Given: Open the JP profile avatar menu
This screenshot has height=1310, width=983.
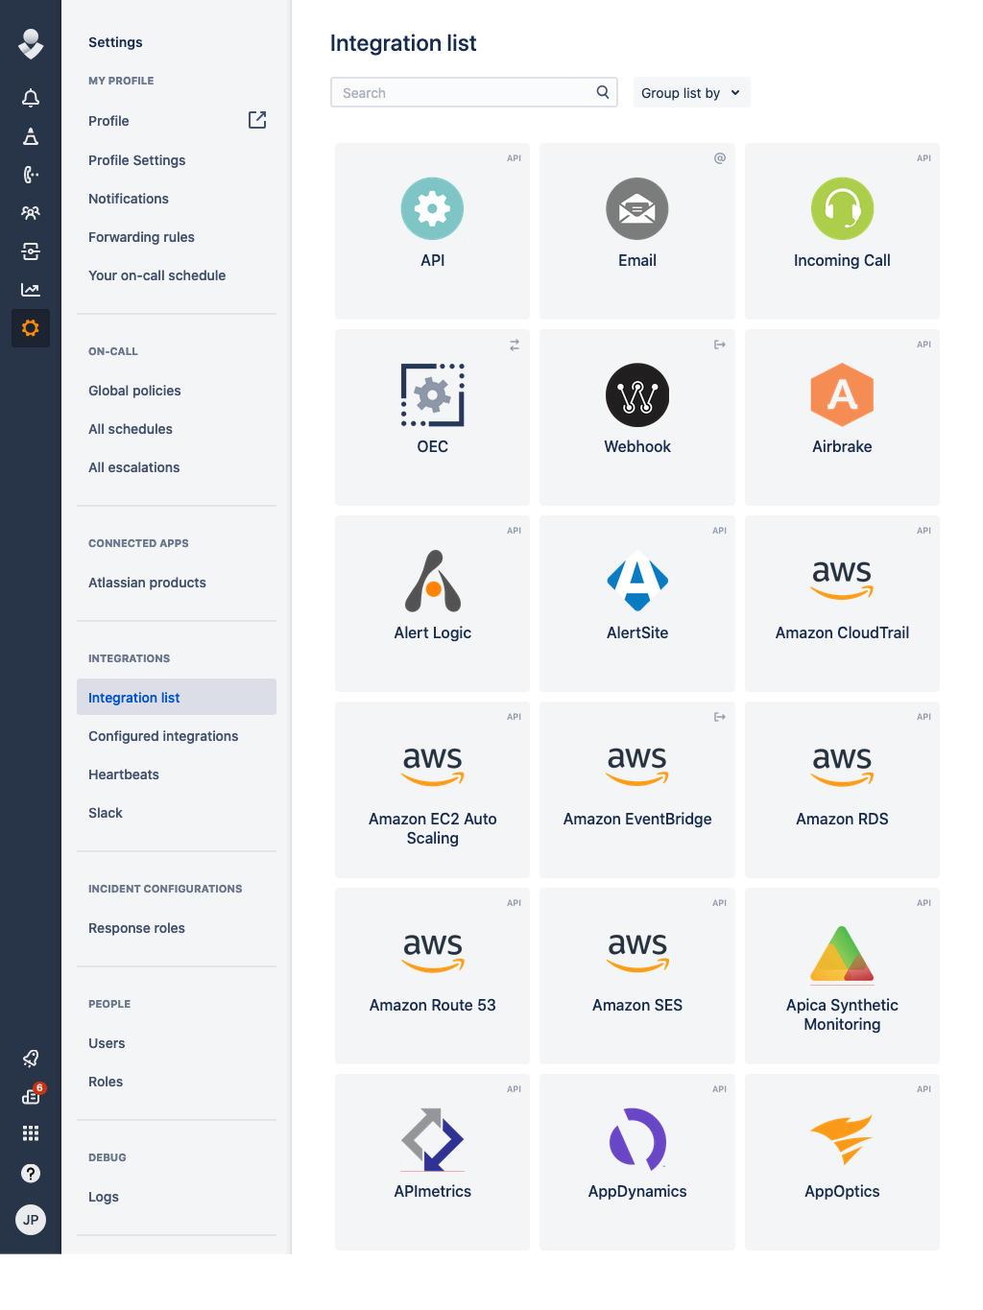Looking at the screenshot, I should pyautogui.click(x=30, y=1220).
